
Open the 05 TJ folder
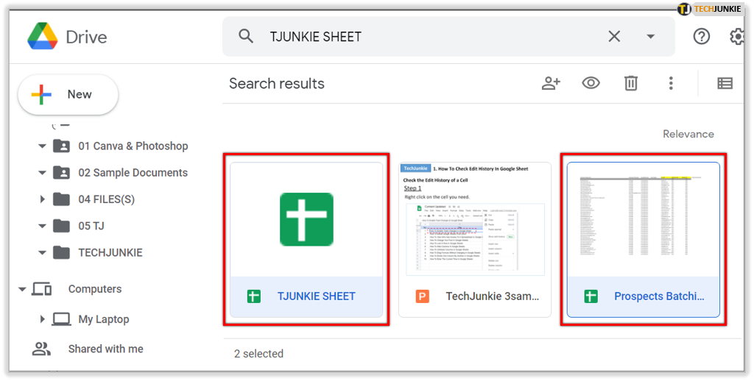(91, 226)
